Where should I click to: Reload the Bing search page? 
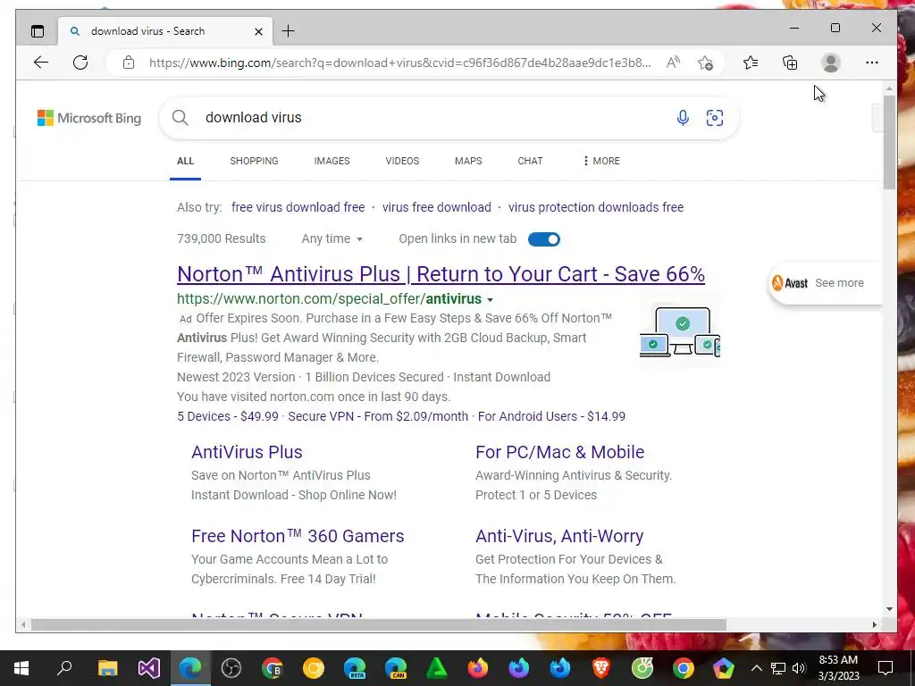80,63
